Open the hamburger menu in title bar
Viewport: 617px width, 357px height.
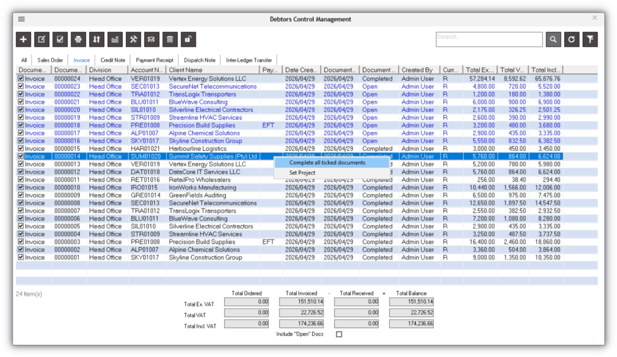(x=22, y=19)
